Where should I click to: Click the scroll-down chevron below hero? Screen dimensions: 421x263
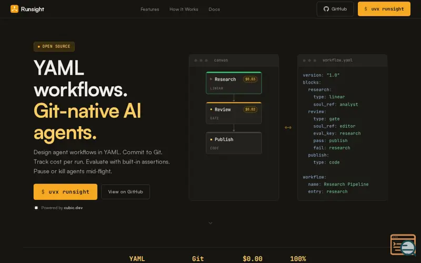tap(210, 223)
